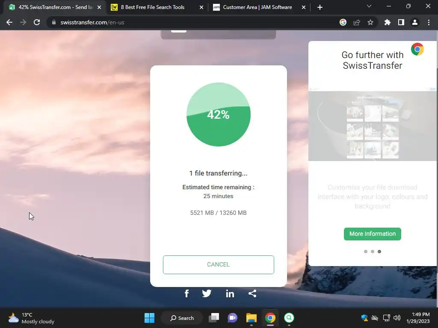This screenshot has height=328, width=438.
Task: Click the 42% progress circle
Action: (219, 114)
